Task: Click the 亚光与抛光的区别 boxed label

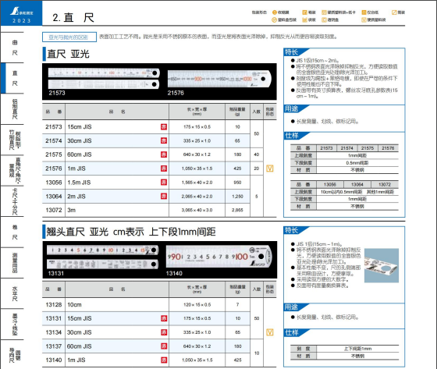Action: pos(69,37)
